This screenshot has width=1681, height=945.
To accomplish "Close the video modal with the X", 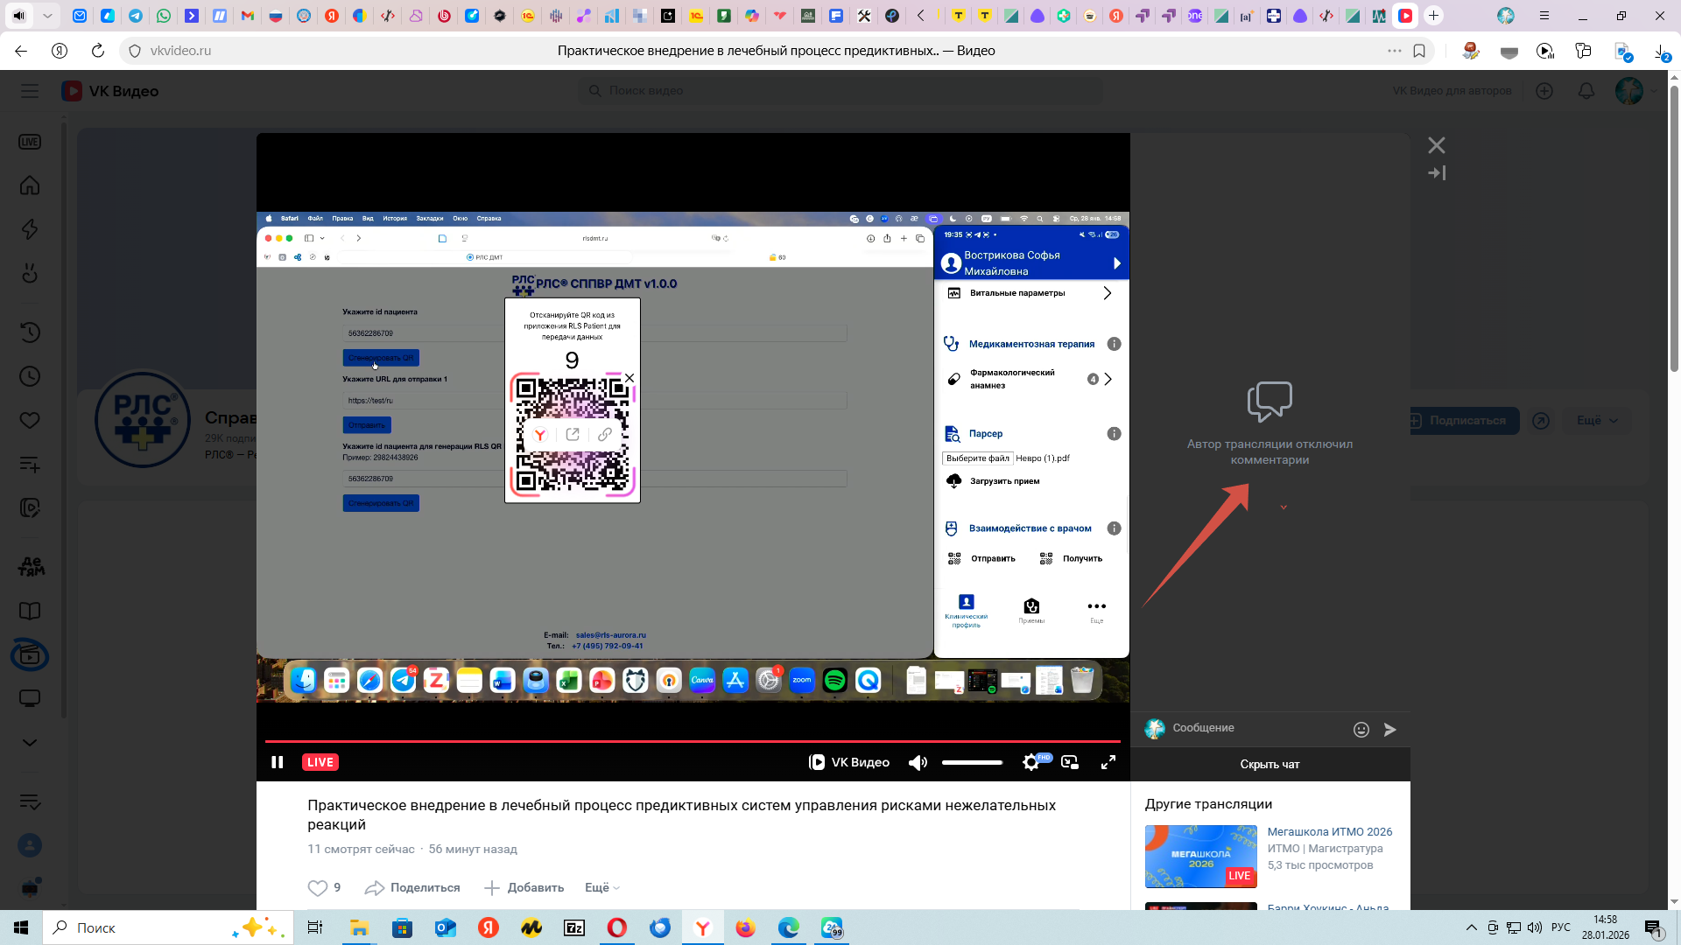I will click(1437, 145).
